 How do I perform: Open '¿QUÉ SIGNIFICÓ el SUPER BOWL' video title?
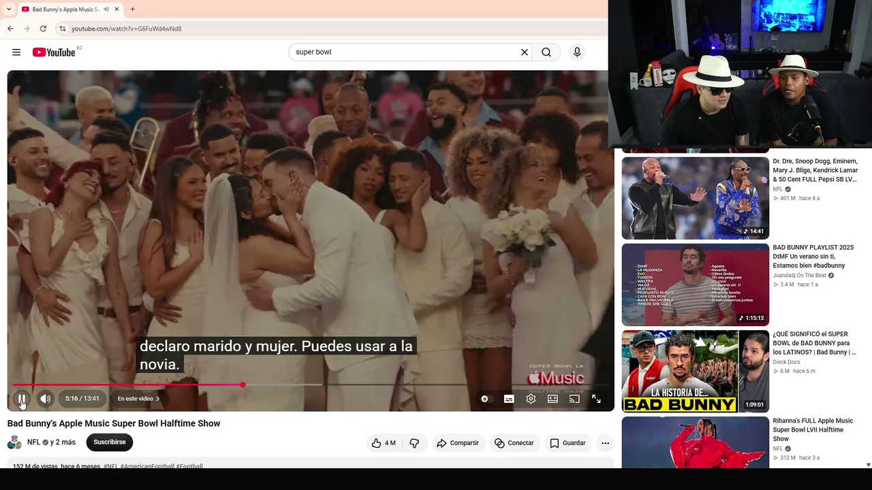pyautogui.click(x=815, y=343)
